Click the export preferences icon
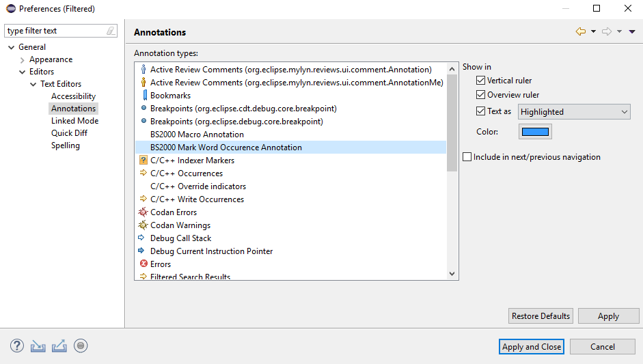The image size is (643, 364). coord(59,346)
